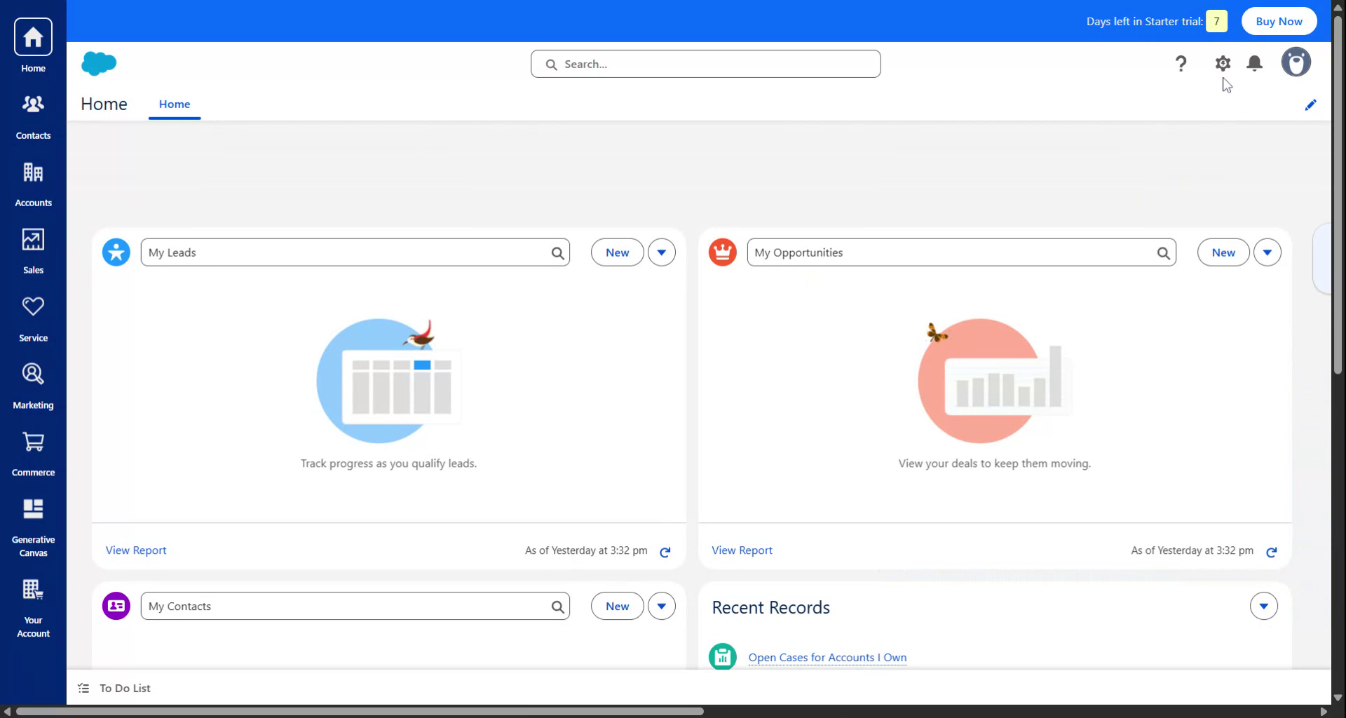This screenshot has height=718, width=1346.
Task: Click the edit page pencil icon
Action: point(1310,105)
